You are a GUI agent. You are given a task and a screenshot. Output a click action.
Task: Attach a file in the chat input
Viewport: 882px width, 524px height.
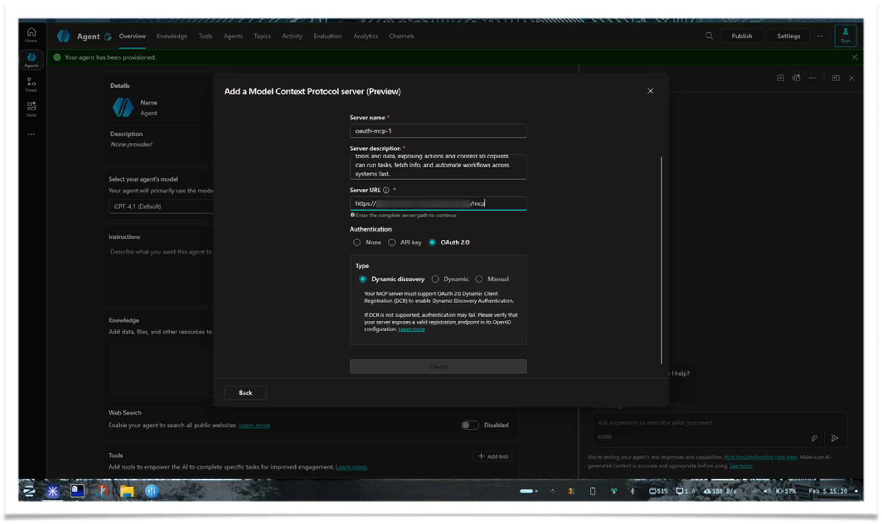[814, 438]
